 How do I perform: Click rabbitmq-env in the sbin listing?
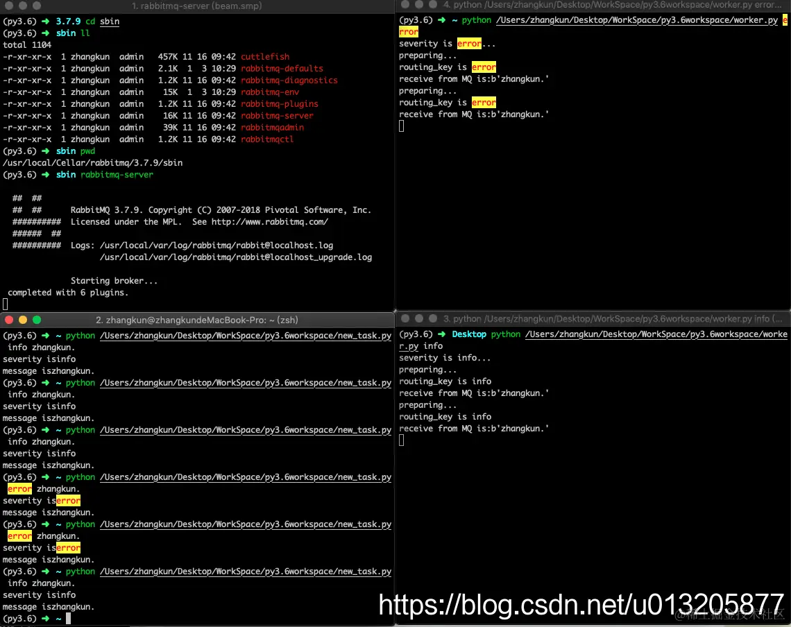[x=270, y=92]
